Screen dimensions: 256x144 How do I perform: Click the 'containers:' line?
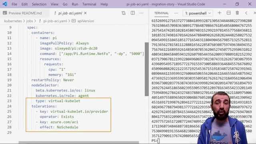point(43,33)
